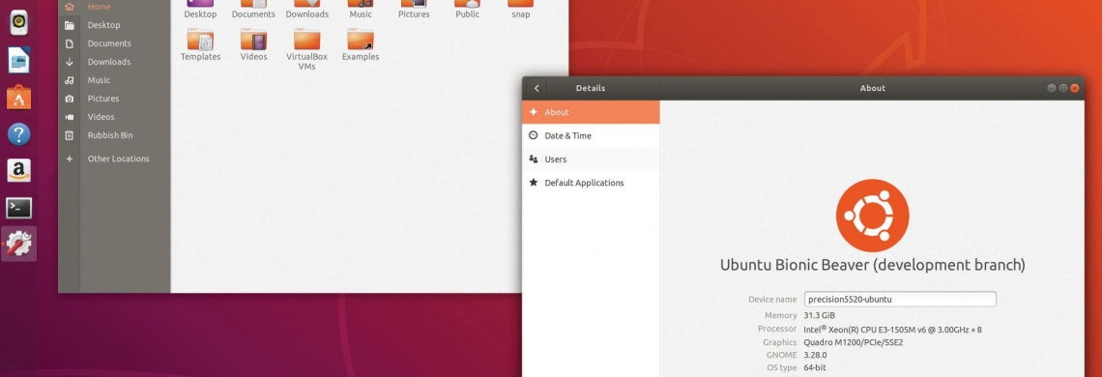Minimize the About settings window
Image resolution: width=1102 pixels, height=377 pixels.
(x=1052, y=88)
